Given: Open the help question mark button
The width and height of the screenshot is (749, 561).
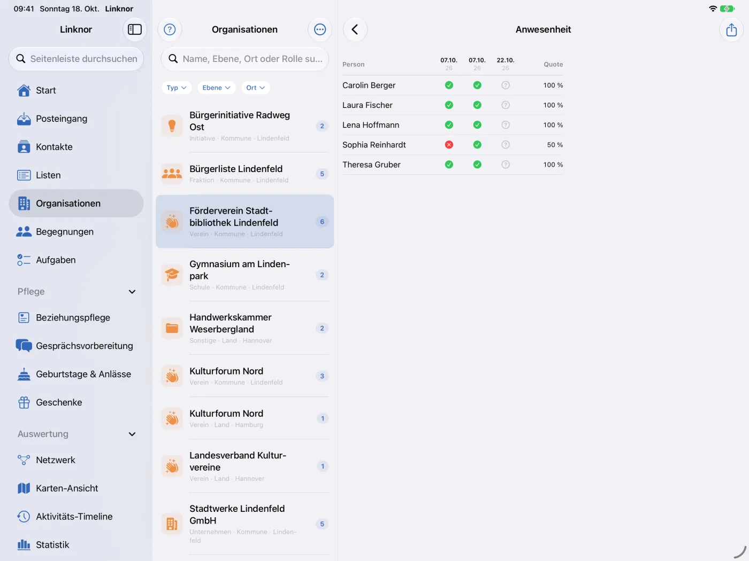Looking at the screenshot, I should (x=170, y=29).
